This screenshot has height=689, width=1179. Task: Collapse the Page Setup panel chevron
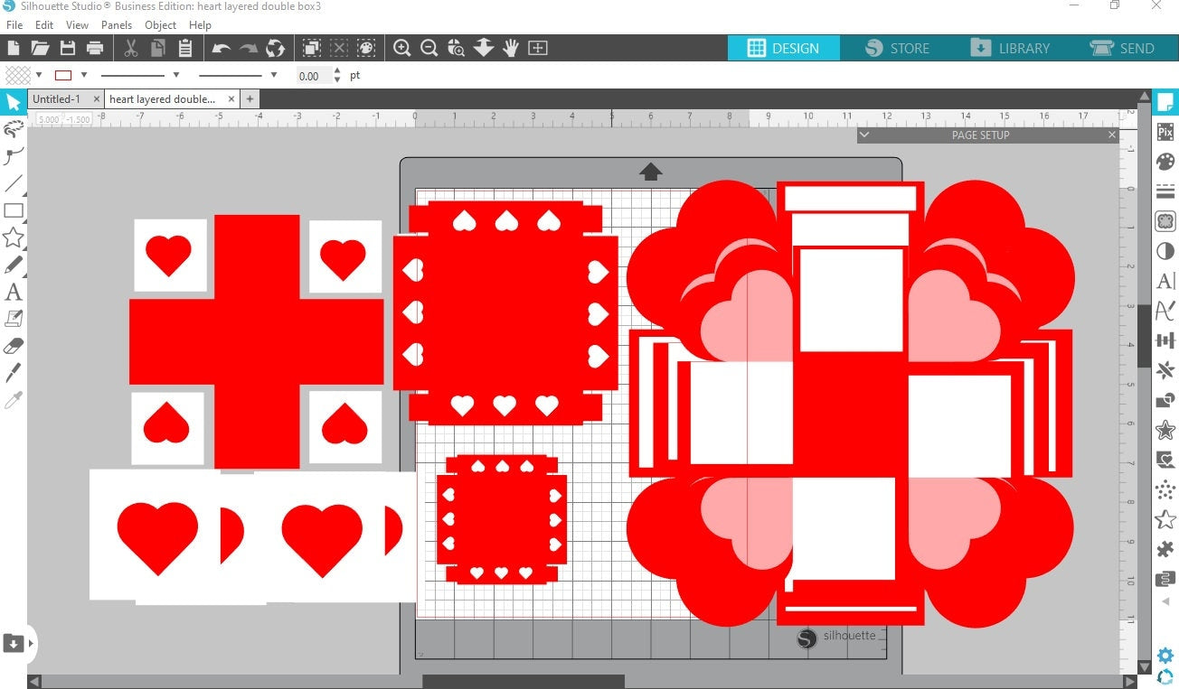pos(864,135)
